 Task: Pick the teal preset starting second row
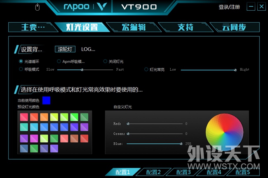click(24, 127)
